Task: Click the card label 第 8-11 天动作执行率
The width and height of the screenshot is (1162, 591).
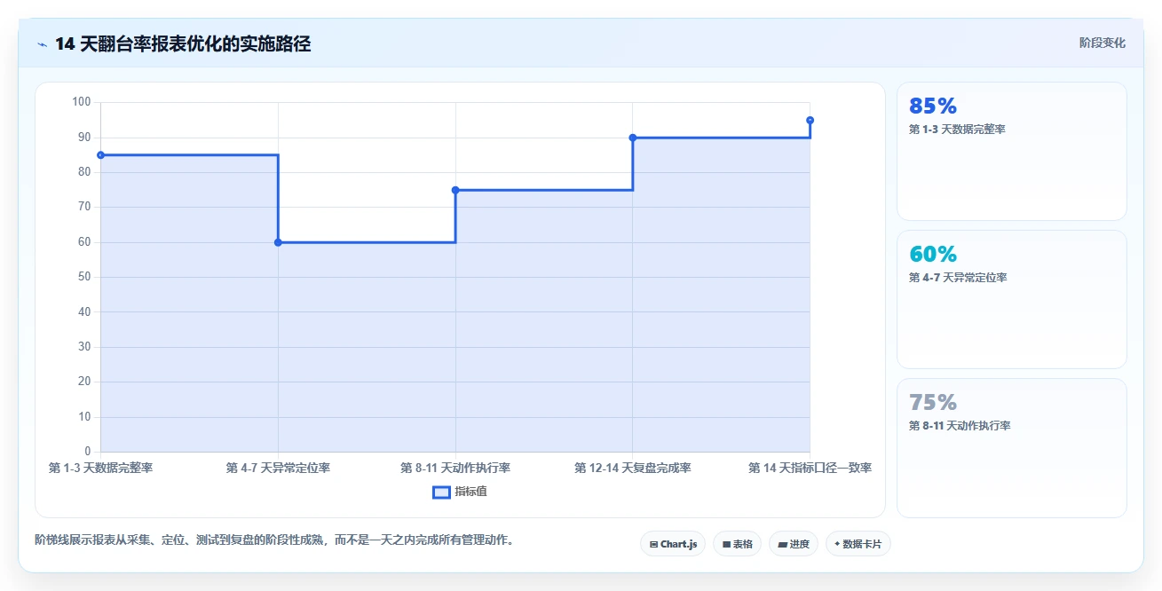Action: click(960, 426)
